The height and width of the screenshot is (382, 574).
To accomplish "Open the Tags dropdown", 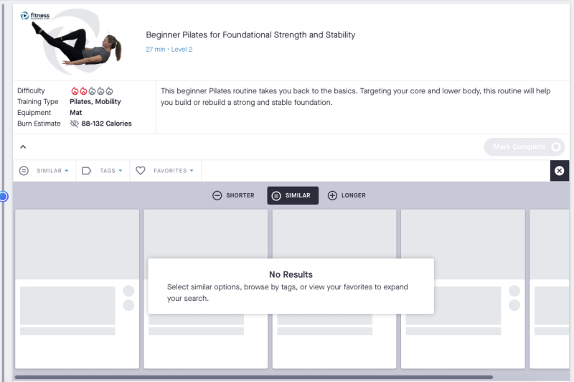I will click(111, 171).
